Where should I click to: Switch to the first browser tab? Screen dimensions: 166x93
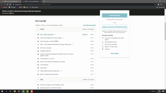coord(11,2)
